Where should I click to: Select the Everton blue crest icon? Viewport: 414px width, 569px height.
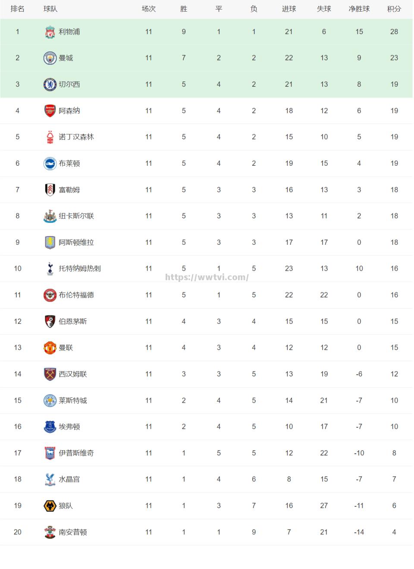click(x=50, y=427)
